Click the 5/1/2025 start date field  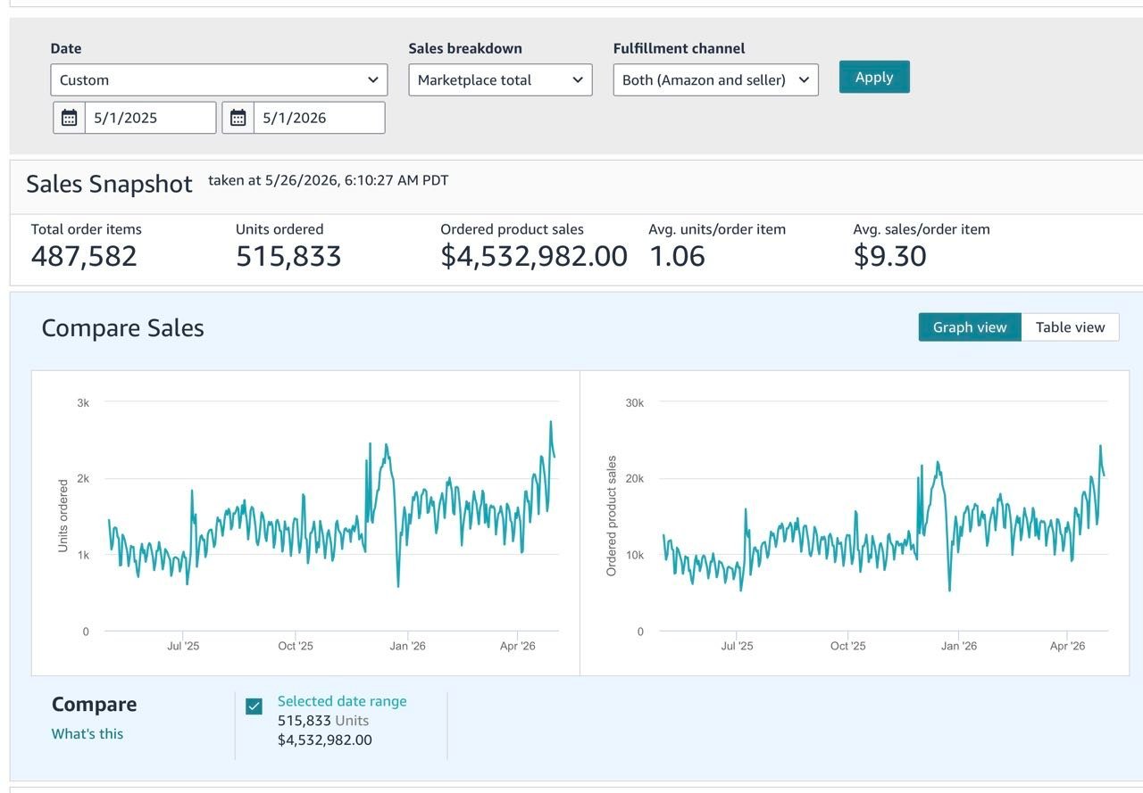point(150,118)
